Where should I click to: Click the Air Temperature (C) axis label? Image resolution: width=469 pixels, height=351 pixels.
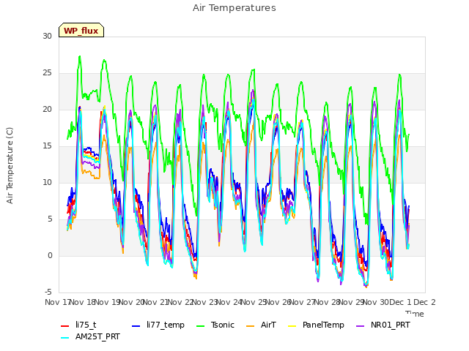click(x=10, y=166)
